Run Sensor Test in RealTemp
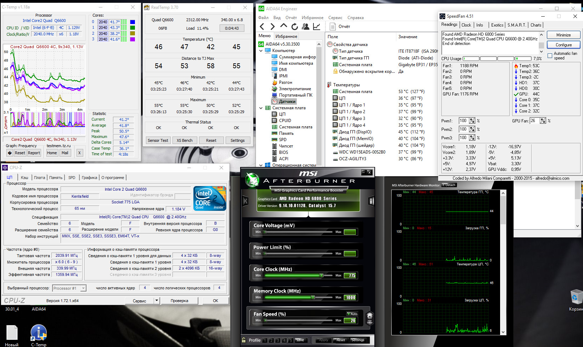Image resolution: width=583 pixels, height=347 pixels. pos(158,140)
